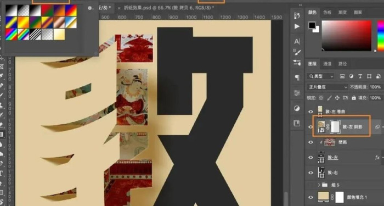Open the Paragraph panel icon

(x=297, y=78)
